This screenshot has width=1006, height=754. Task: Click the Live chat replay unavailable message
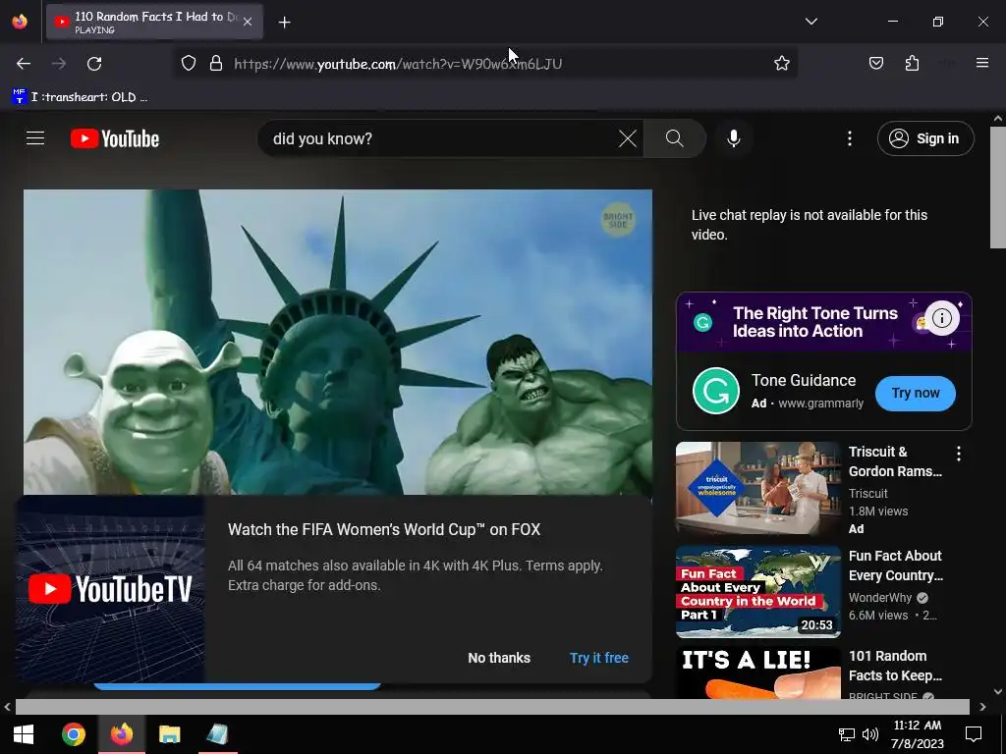[x=810, y=225]
